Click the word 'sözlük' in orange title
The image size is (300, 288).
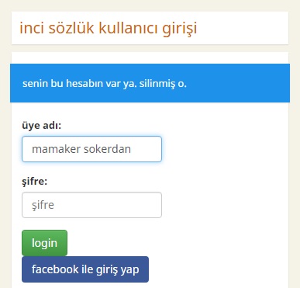[x=71, y=27]
